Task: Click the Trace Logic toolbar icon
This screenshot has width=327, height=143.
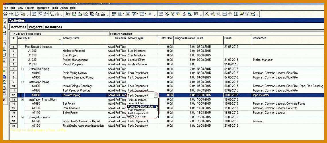Action: (x=98, y=14)
